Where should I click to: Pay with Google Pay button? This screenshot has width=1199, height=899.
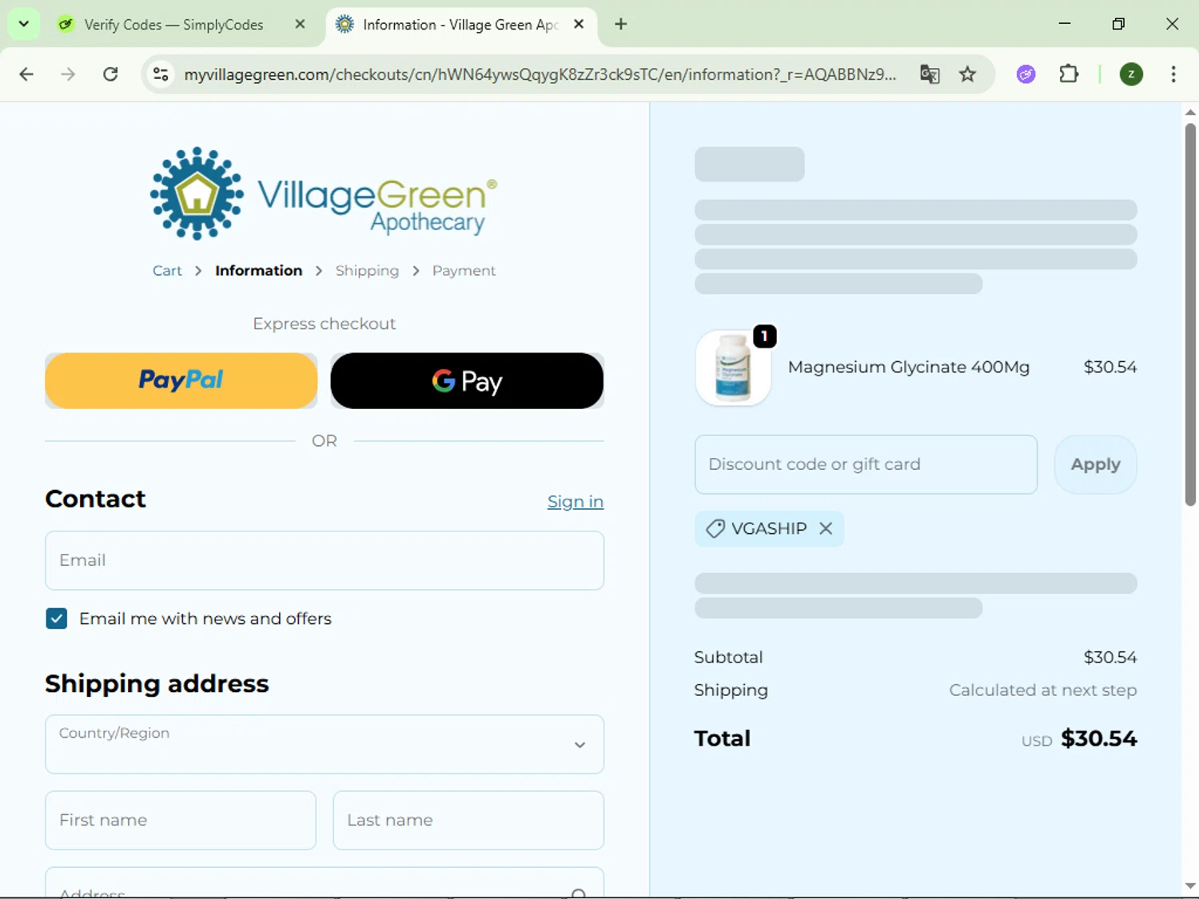click(x=467, y=380)
